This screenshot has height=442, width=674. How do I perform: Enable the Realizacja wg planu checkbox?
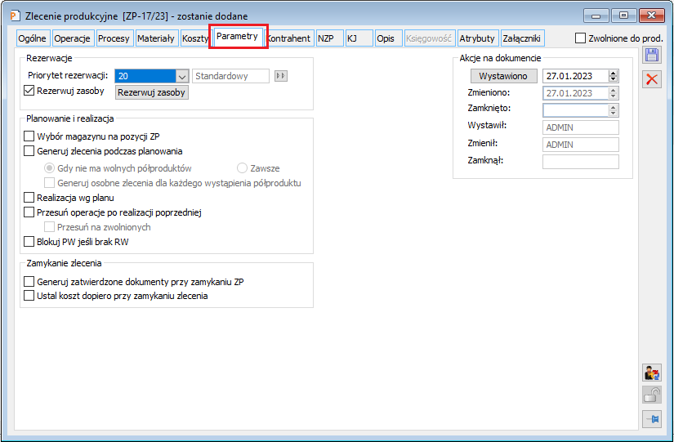[x=29, y=198]
